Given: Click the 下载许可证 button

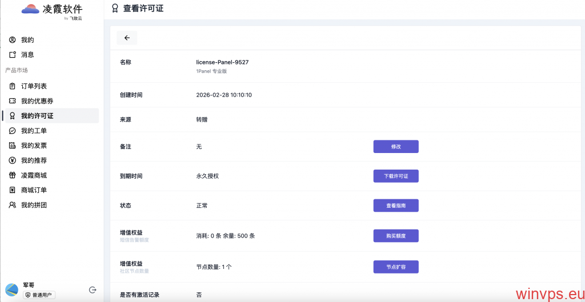Looking at the screenshot, I should tap(396, 176).
